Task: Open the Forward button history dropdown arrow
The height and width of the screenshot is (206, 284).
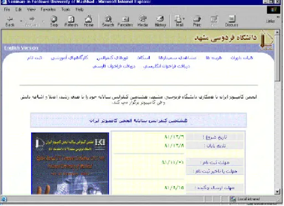Action: pyautogui.click(x=43, y=21)
